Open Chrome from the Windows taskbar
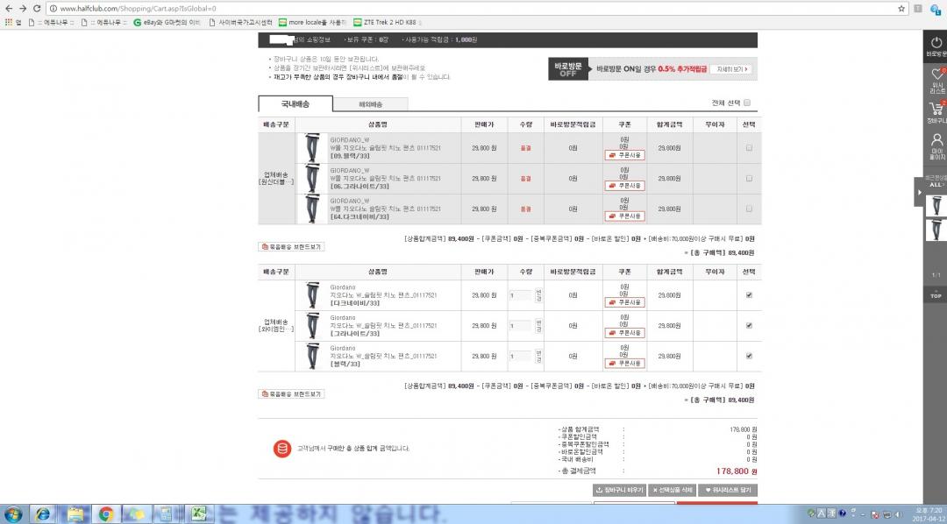The width and height of the screenshot is (947, 524). pos(105,513)
